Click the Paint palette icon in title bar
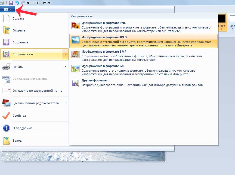The height and width of the screenshot is (175, 235). (2, 2)
